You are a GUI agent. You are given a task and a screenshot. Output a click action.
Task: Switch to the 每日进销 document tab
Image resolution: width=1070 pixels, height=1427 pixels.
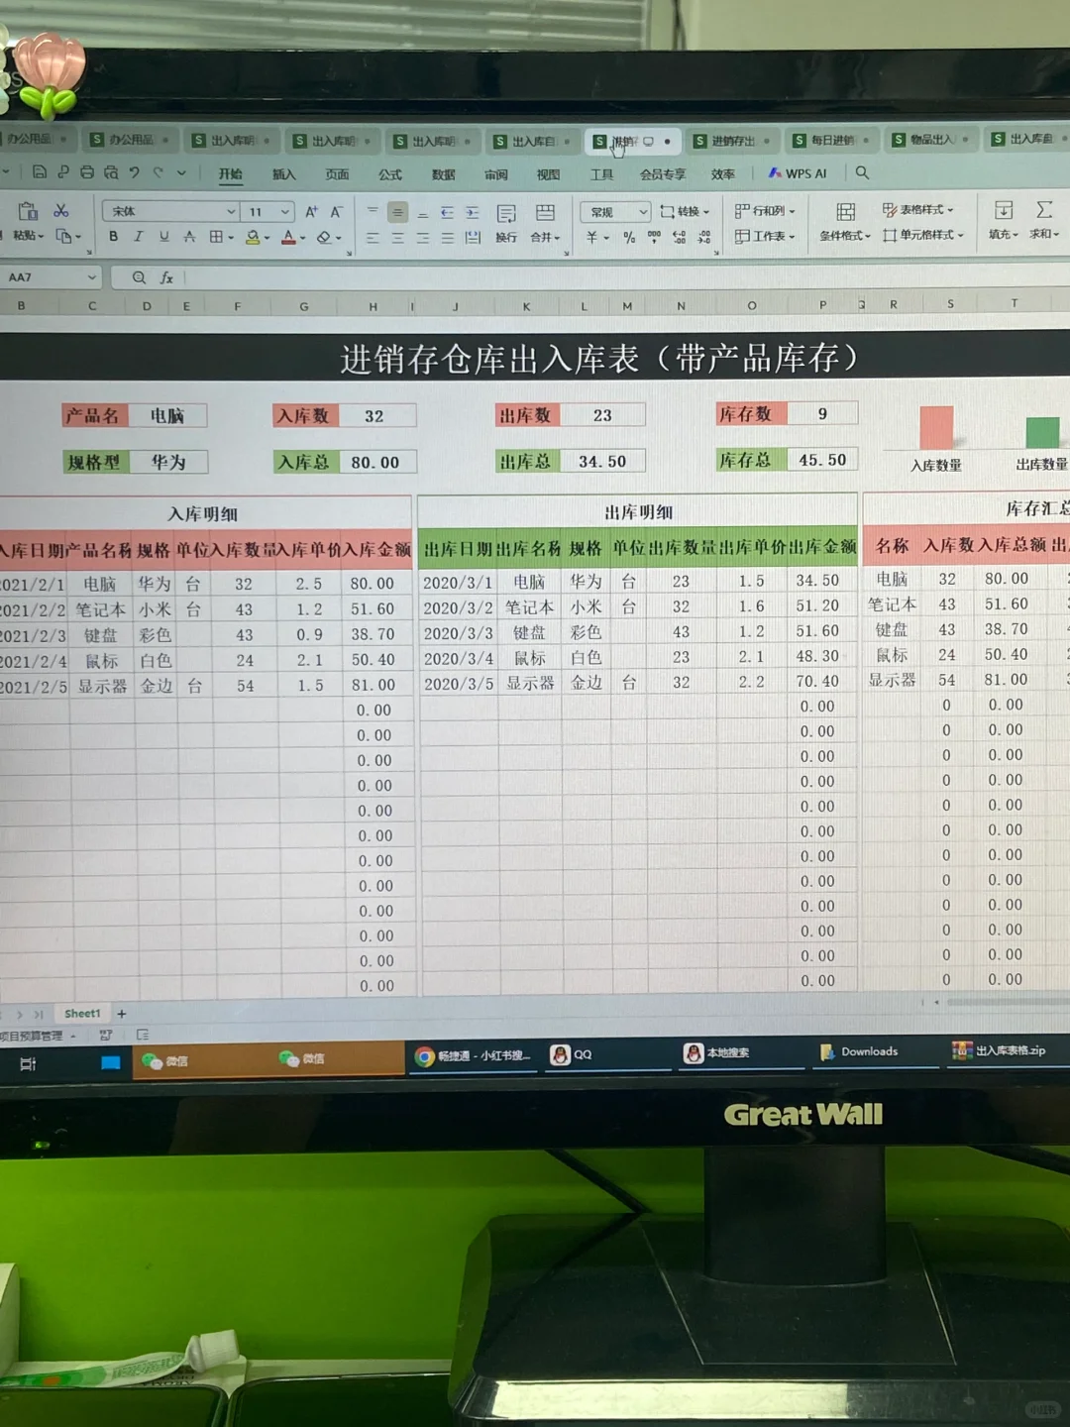[x=831, y=140]
